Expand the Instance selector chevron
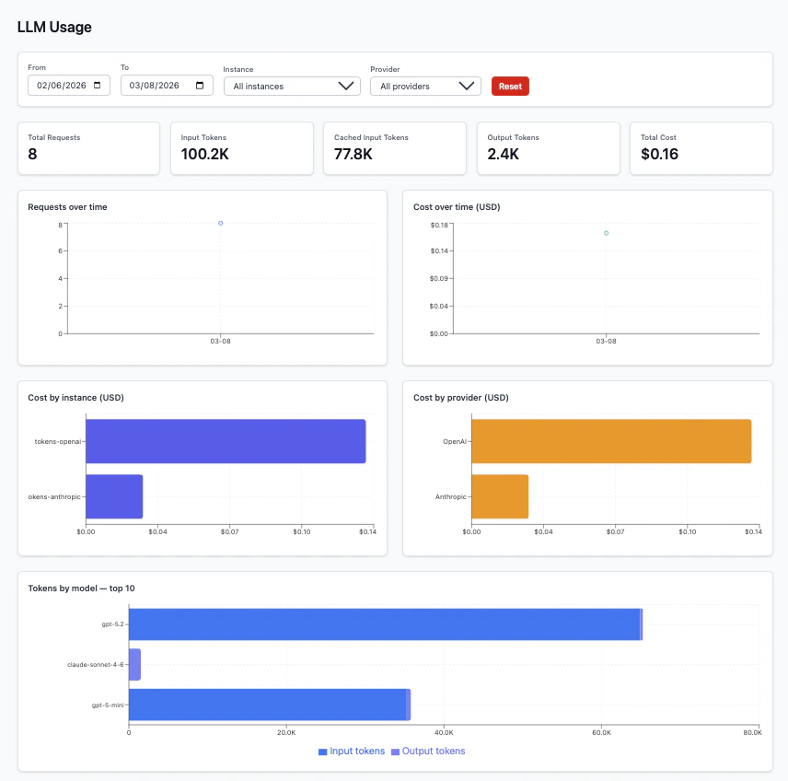Image resolution: width=788 pixels, height=781 pixels. (346, 86)
